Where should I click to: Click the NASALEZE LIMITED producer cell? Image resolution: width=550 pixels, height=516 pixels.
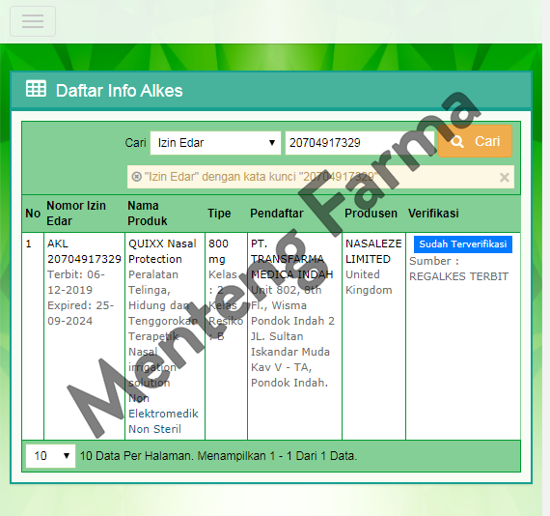[x=373, y=251]
